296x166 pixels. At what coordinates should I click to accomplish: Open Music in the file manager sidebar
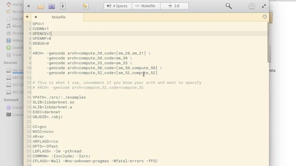coord(14,26)
